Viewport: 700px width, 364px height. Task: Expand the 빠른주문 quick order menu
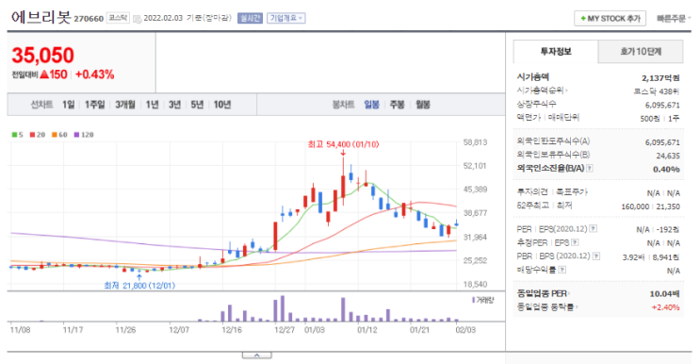click(x=674, y=18)
